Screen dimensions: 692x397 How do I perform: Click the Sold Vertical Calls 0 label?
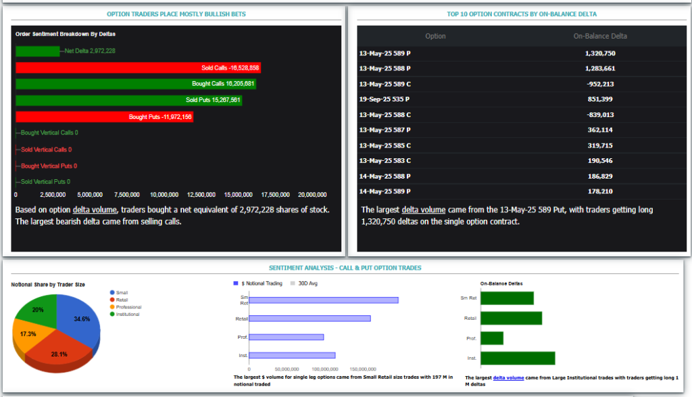[x=47, y=149]
